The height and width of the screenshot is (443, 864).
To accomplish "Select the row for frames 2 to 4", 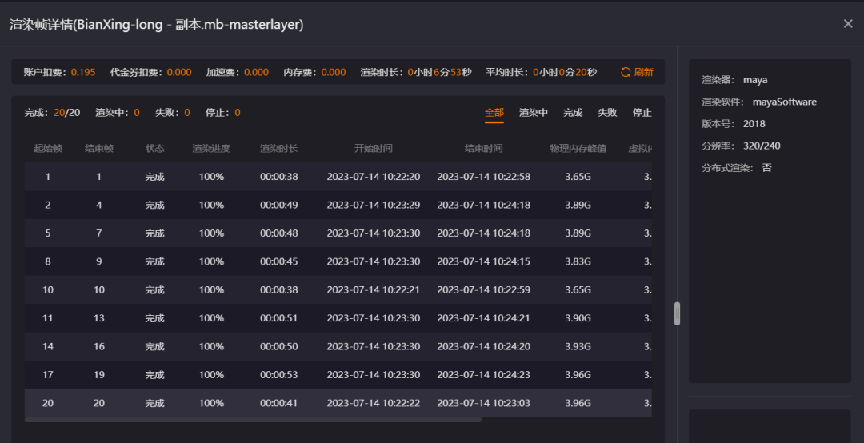I will [338, 205].
